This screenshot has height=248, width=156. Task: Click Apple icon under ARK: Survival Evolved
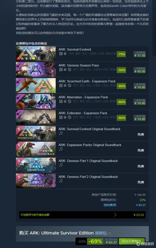point(65,53)
